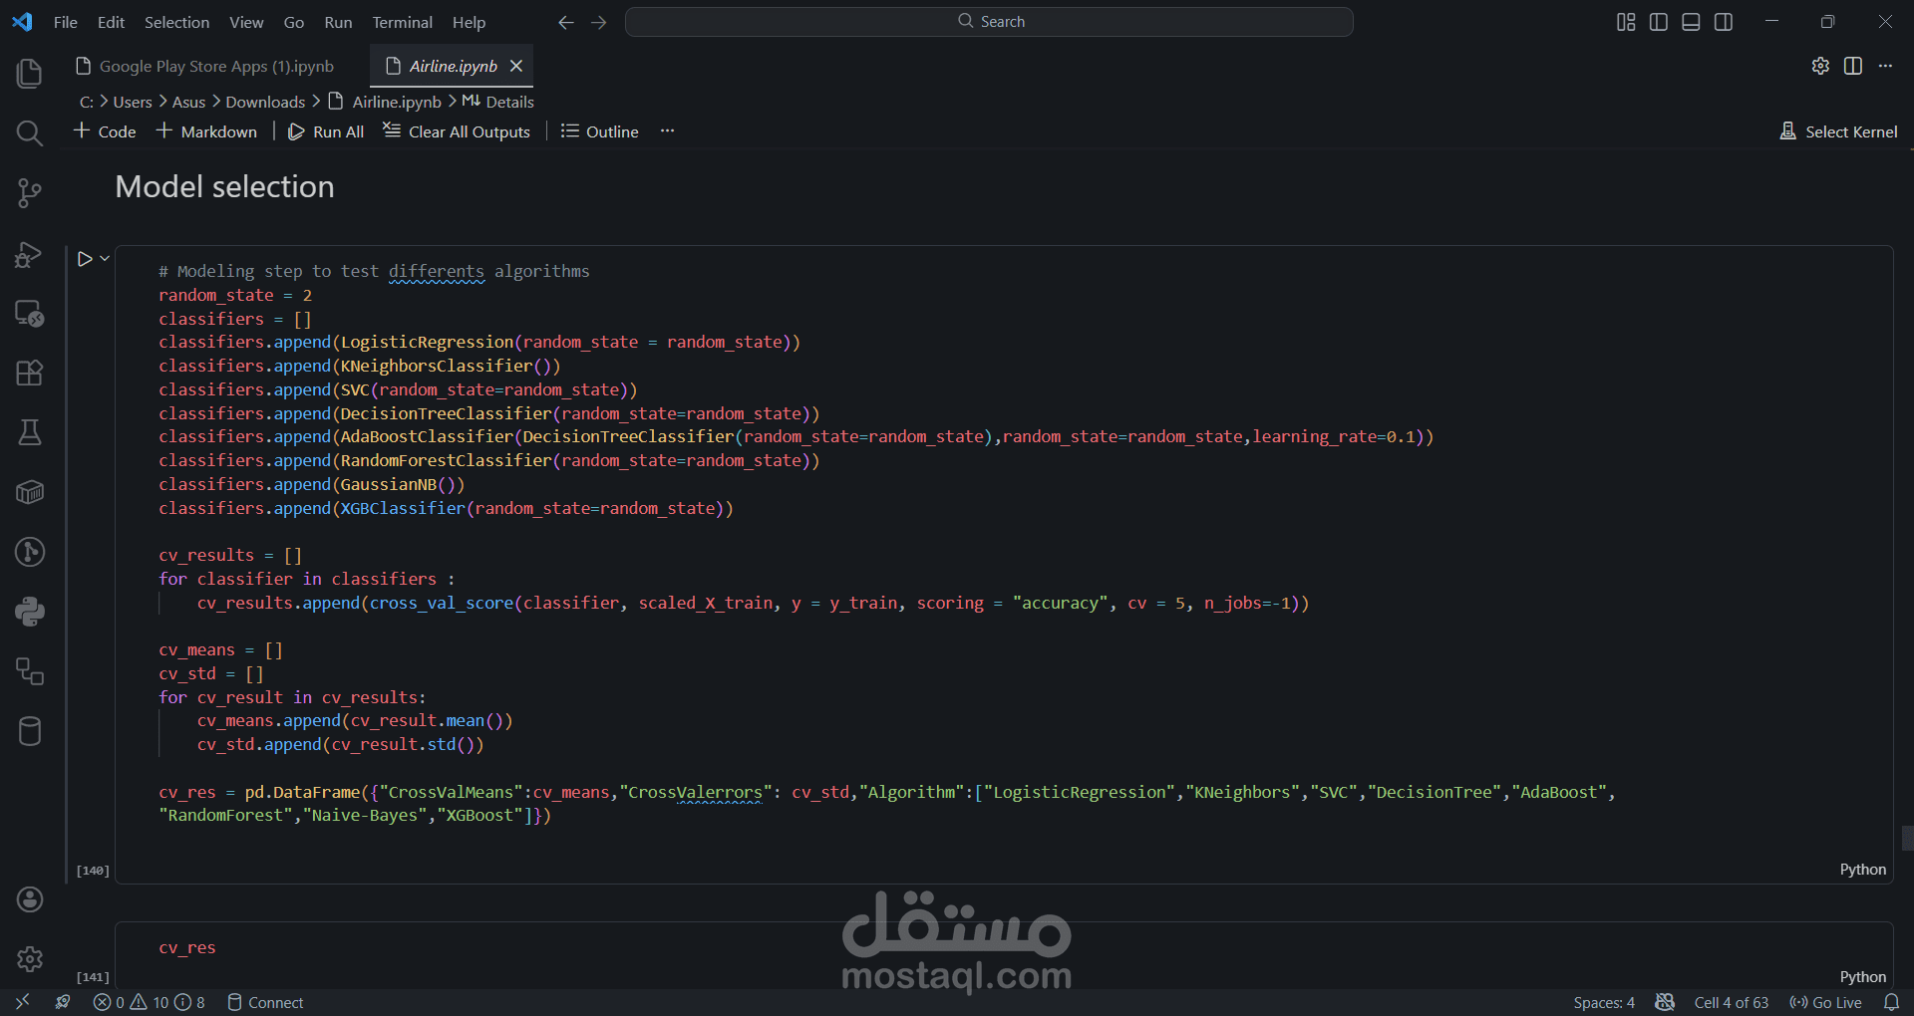Image resolution: width=1914 pixels, height=1016 pixels.
Task: Open the Source Control view
Action: [29, 192]
